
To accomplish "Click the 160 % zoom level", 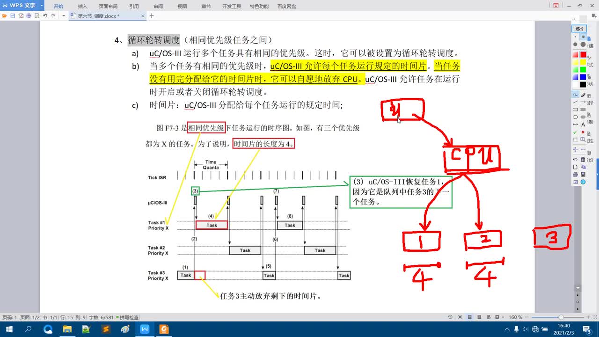I will (515, 317).
